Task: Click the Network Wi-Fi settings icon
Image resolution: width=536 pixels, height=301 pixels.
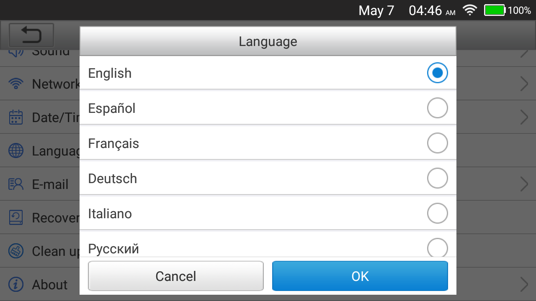Action: pyautogui.click(x=16, y=84)
